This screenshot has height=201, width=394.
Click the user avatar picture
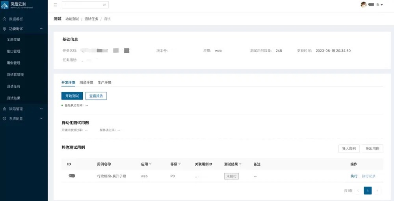[363, 4]
